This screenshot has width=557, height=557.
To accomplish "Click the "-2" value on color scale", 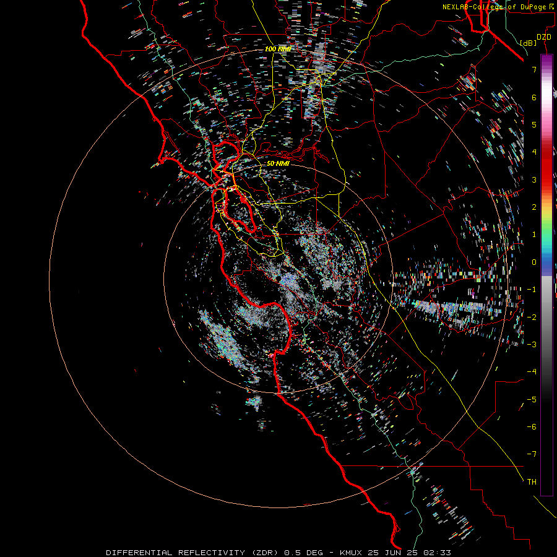I will coord(532,317).
